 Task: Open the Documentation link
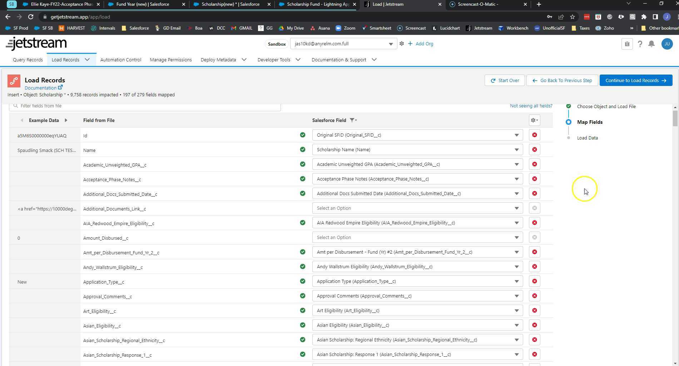point(43,88)
